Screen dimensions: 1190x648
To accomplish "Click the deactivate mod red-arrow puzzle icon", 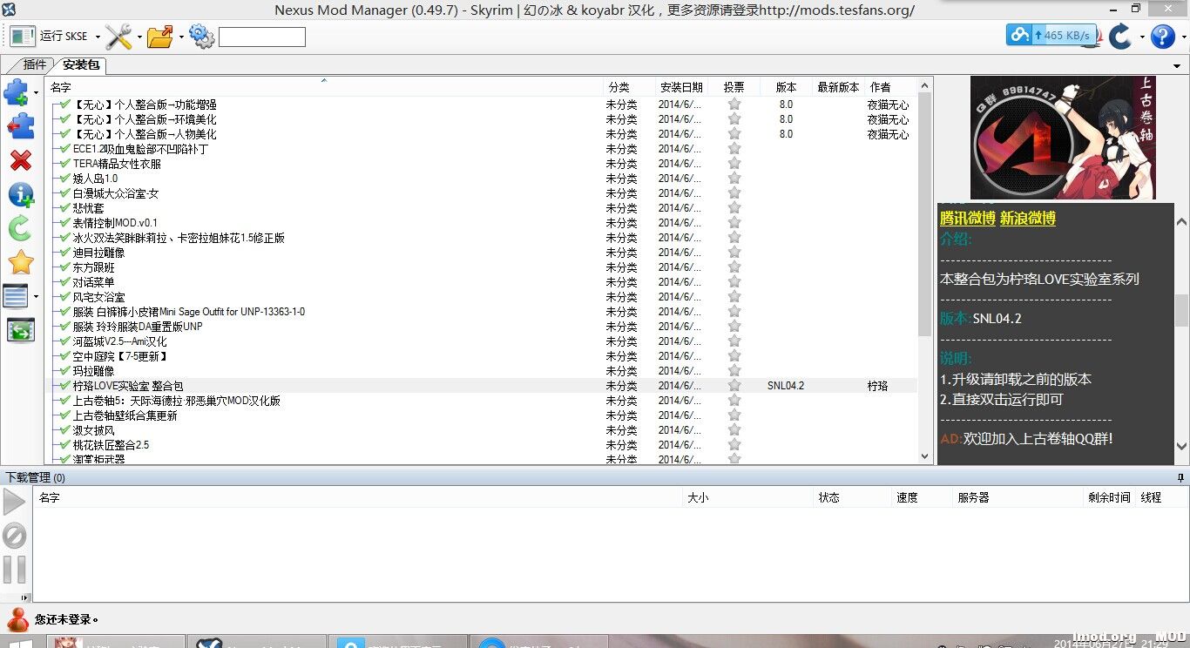I will (20, 126).
